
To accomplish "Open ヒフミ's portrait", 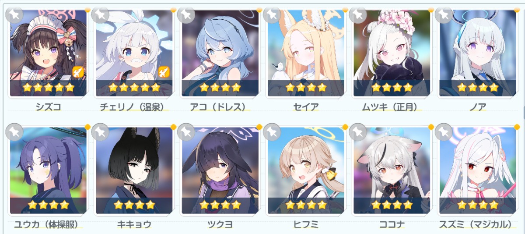I will click(x=306, y=170).
